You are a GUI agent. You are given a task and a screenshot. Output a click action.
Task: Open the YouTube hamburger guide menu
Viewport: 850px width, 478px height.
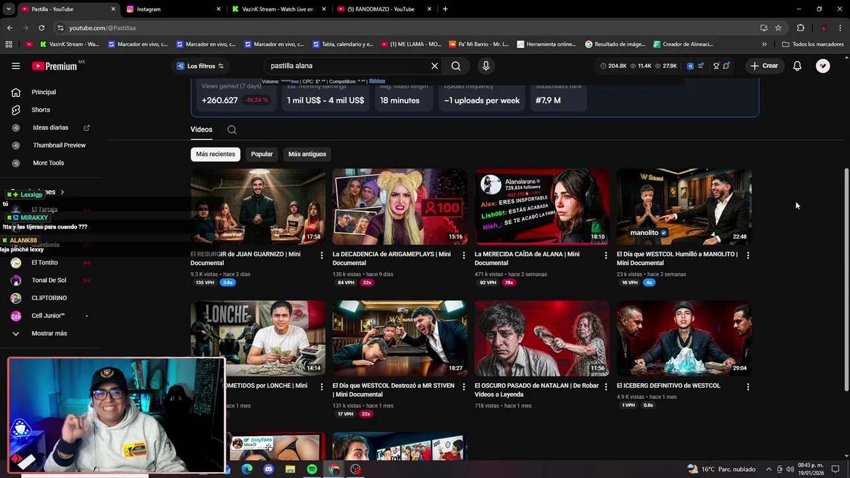(x=16, y=66)
